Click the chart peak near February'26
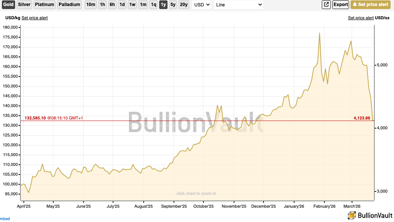Image resolution: width=394 pixels, height=222 pixels. click(320, 33)
